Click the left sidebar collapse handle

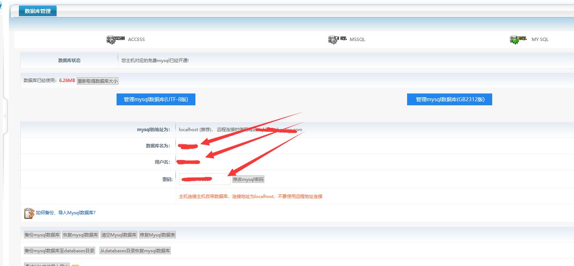[x=5, y=116]
